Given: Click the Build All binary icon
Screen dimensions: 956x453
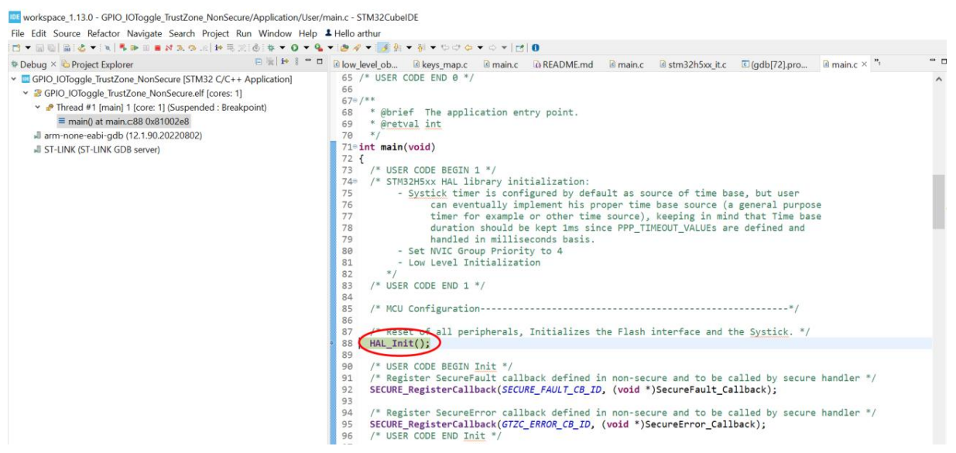Looking at the screenshot, I should [x=66, y=48].
